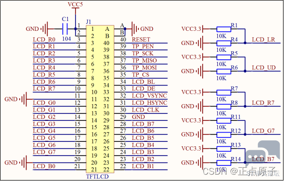Pick the LCD_B1 net label

click(143, 166)
